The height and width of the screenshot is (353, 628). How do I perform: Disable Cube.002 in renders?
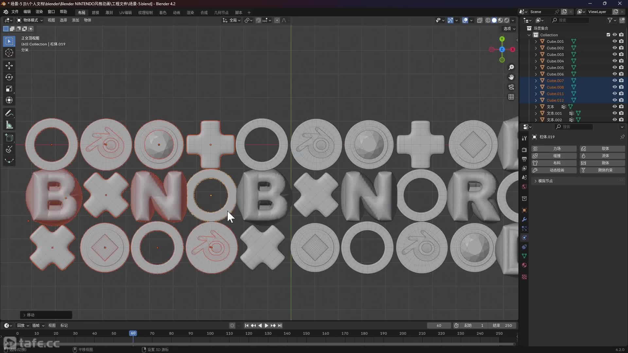(621, 48)
